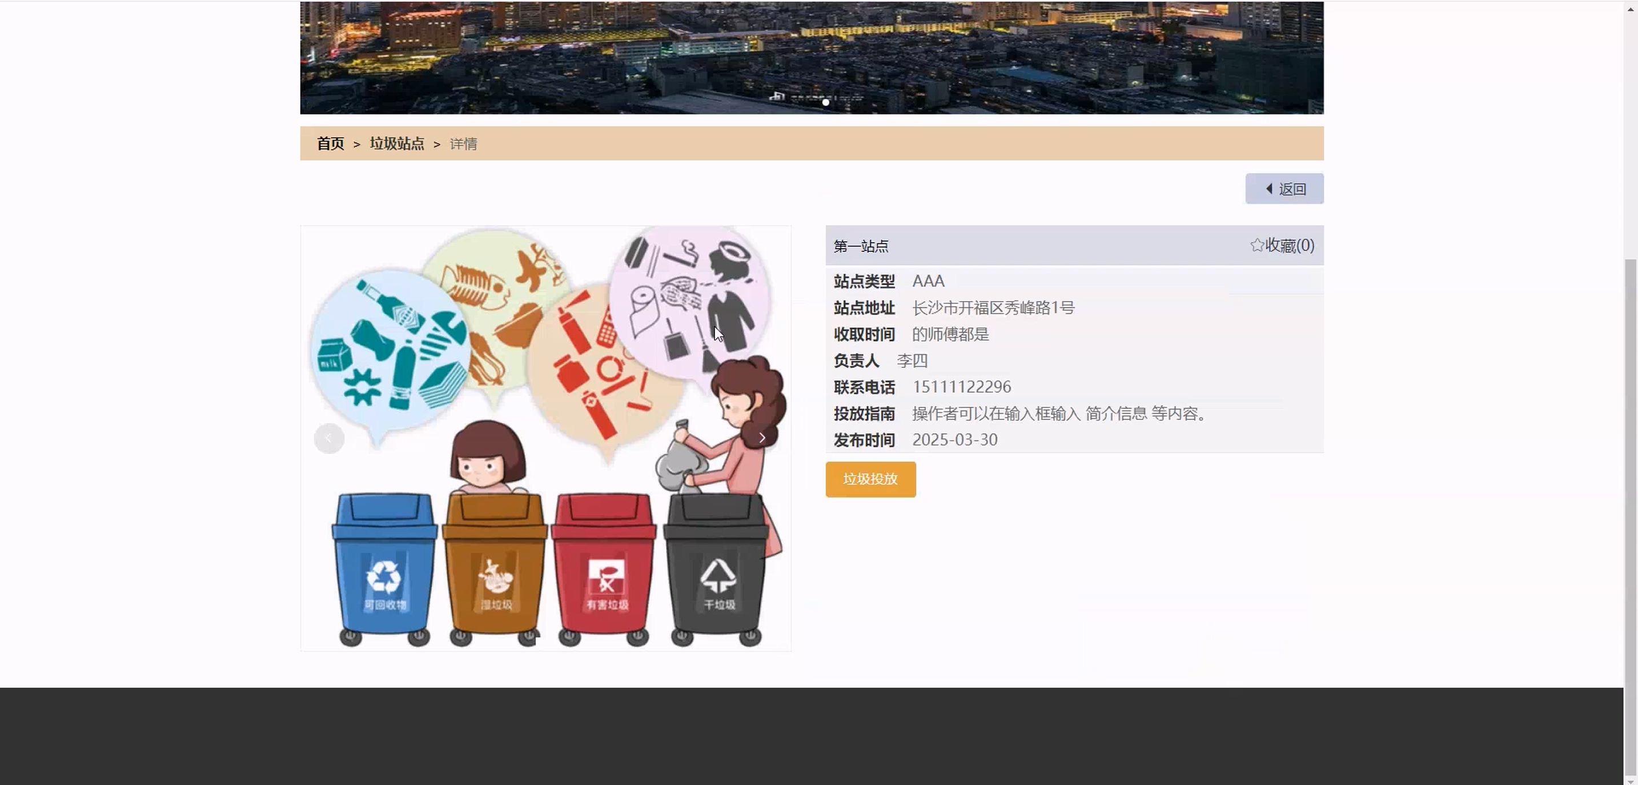Screen dimensions: 1638x785
Task: Select the banner carousel indicator dot
Action: pyautogui.click(x=825, y=102)
